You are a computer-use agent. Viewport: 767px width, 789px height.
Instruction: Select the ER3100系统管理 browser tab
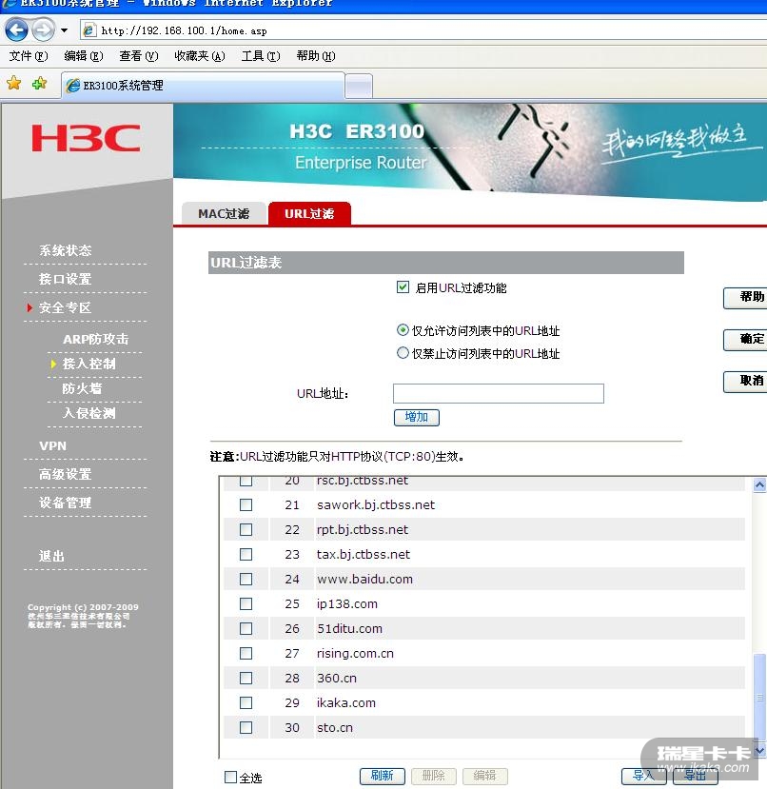point(204,86)
